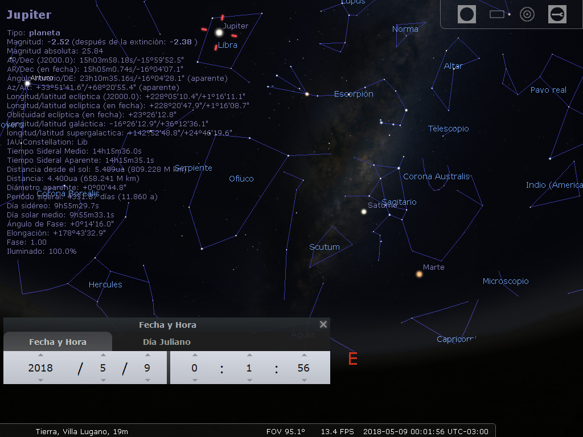The width and height of the screenshot is (583, 437).
Task: Click the Corona Australis label
Action: (x=437, y=176)
